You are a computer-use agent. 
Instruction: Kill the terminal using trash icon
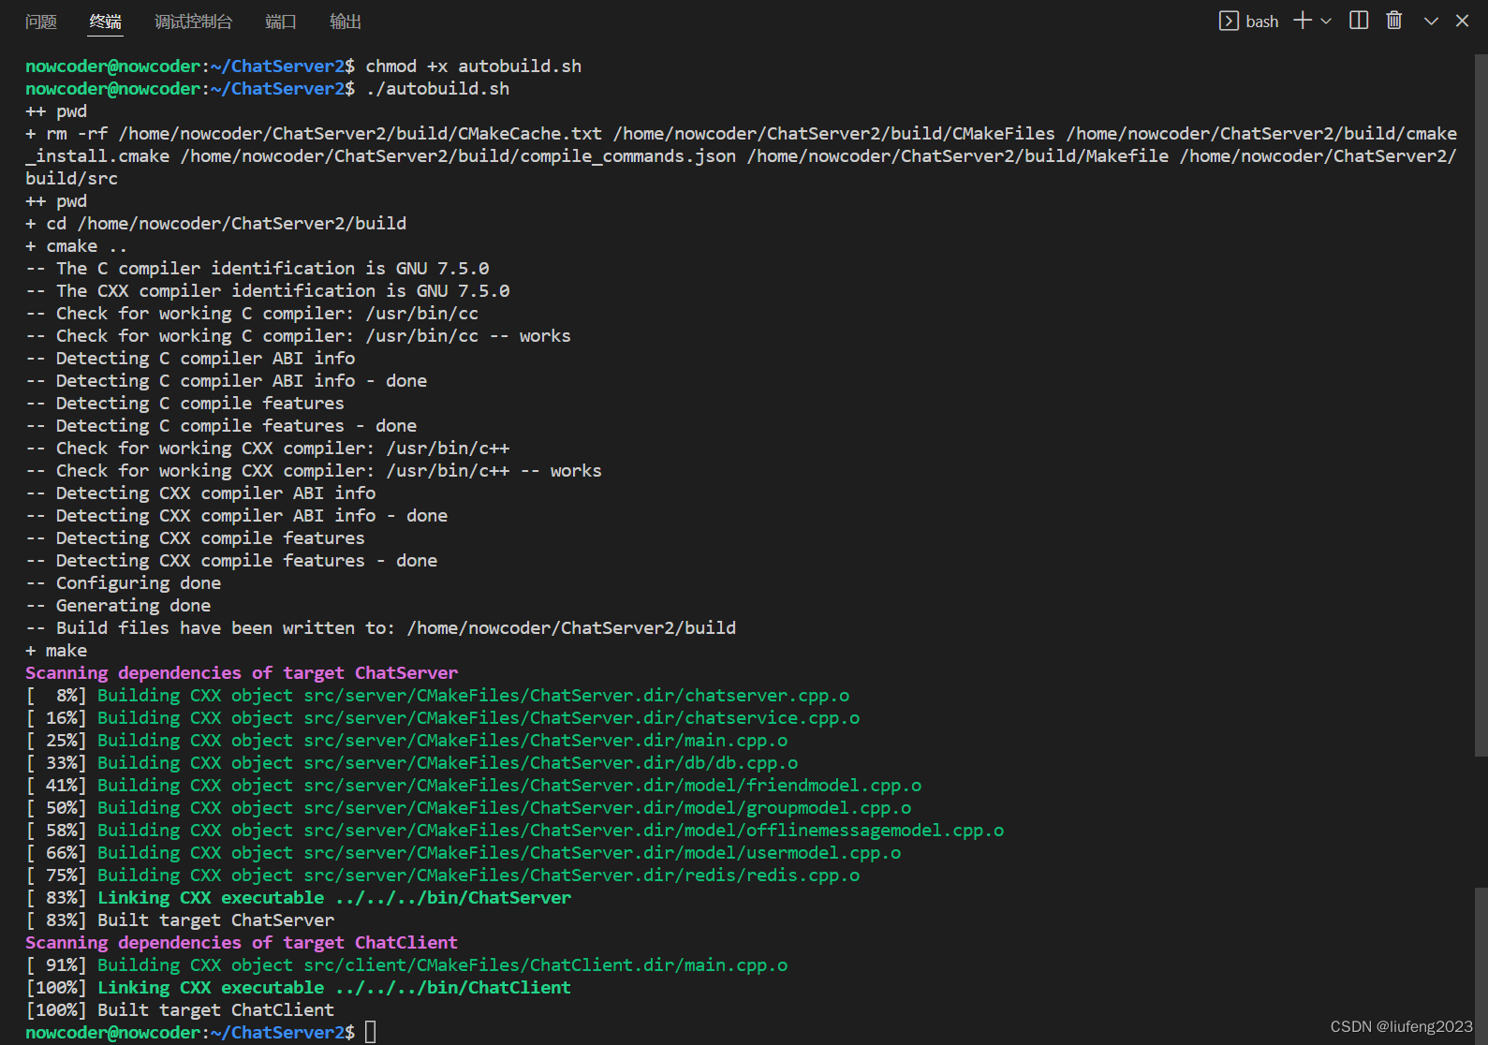(x=1394, y=21)
